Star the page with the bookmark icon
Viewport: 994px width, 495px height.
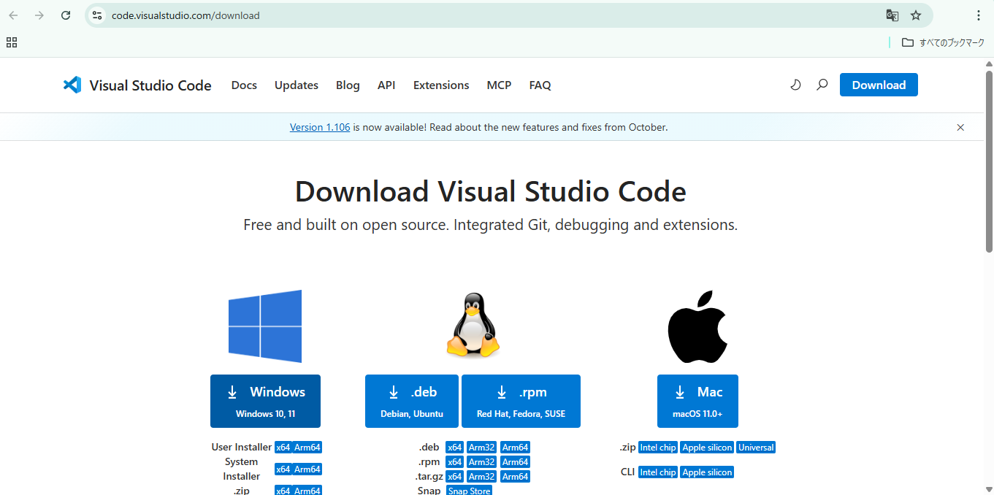coord(916,15)
